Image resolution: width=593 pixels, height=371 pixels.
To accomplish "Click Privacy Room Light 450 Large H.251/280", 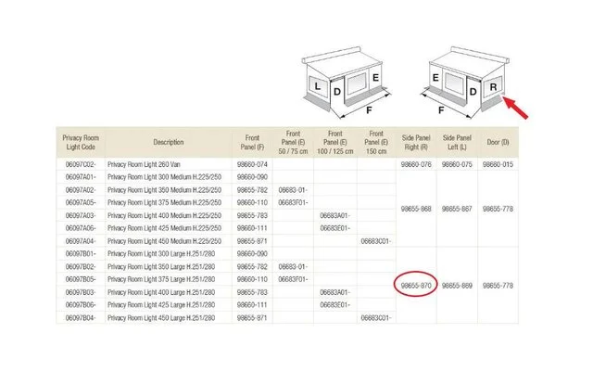I will 162,317.
